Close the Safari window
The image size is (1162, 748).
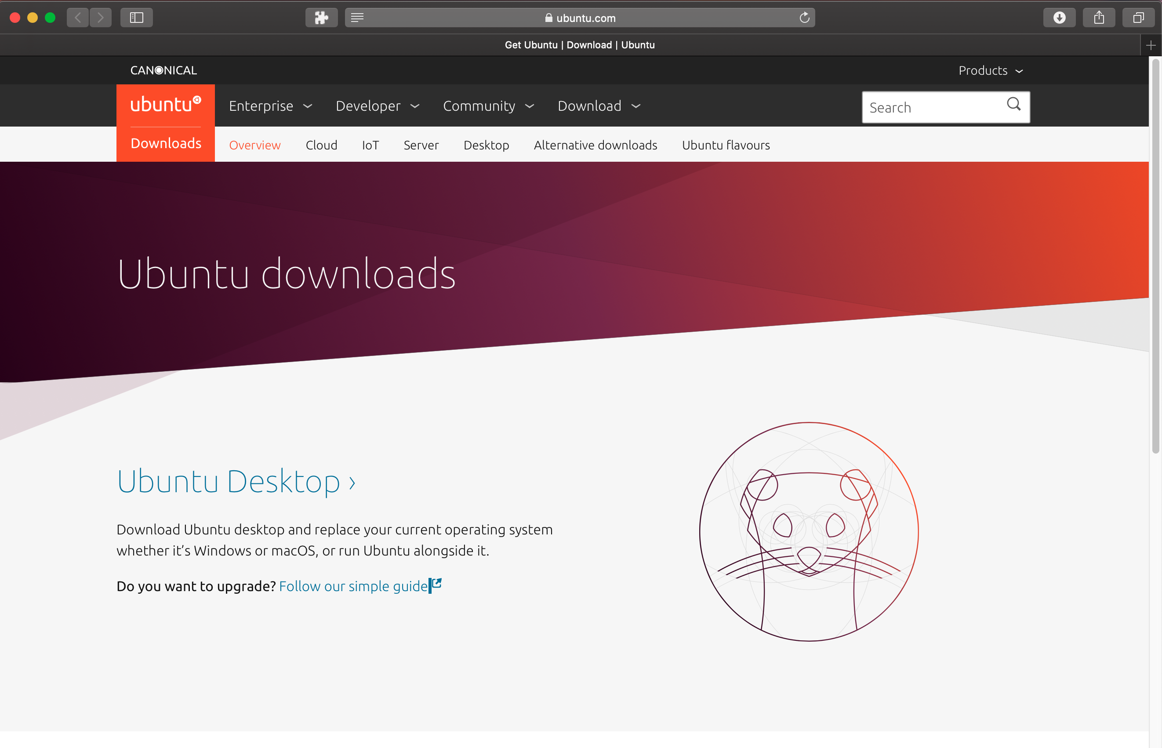(15, 18)
